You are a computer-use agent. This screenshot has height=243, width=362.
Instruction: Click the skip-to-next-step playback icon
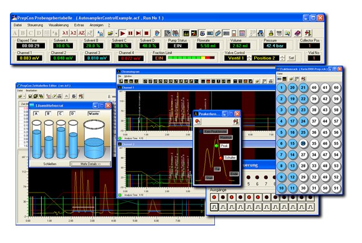tap(138, 33)
